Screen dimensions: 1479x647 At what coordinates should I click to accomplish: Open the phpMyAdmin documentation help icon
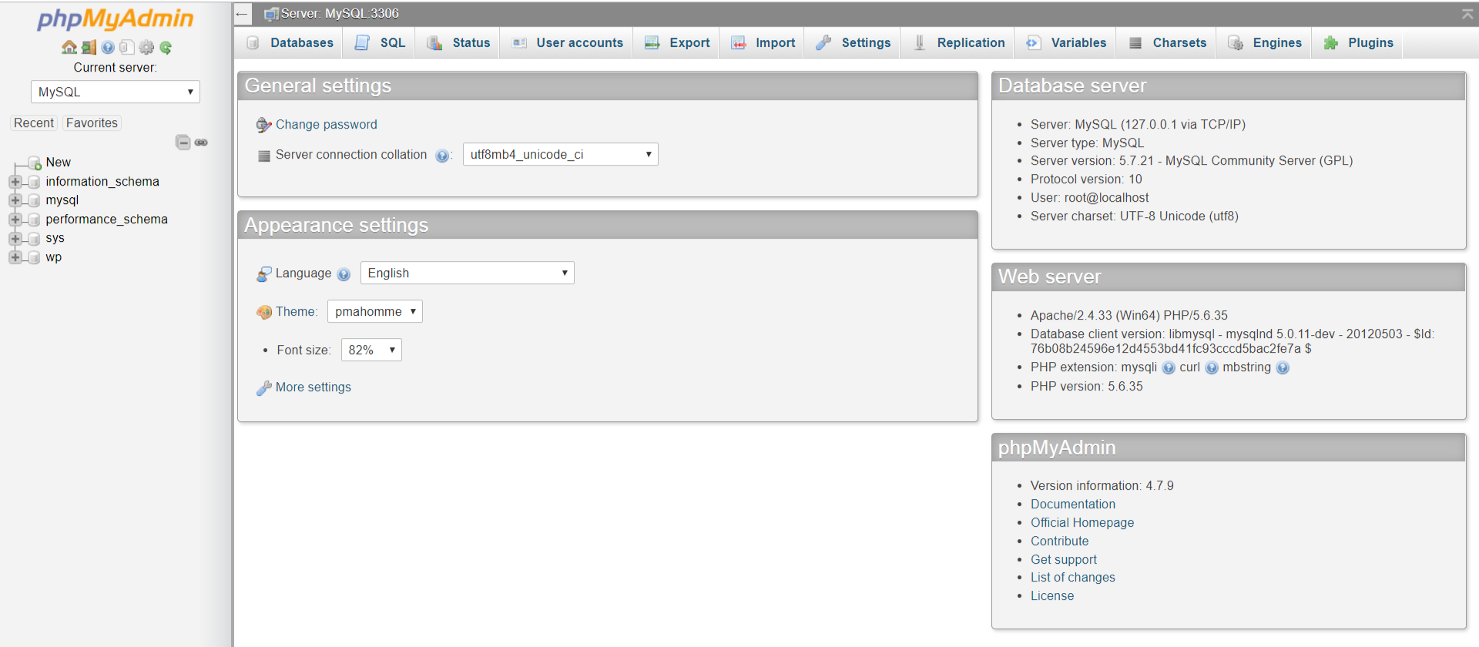click(x=108, y=48)
